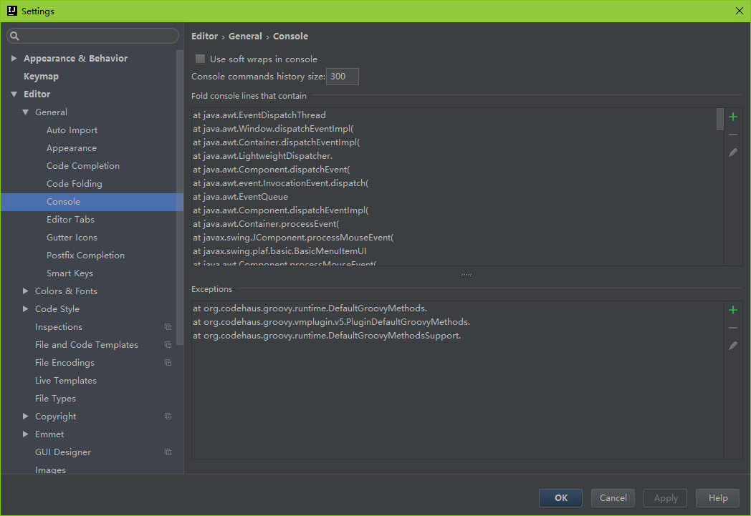The width and height of the screenshot is (751, 516).
Task: Add a new fold console line pattern
Action: (732, 117)
